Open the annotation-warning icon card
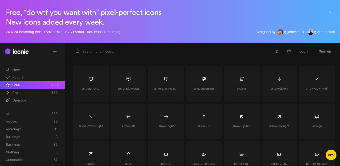 (x=166, y=84)
